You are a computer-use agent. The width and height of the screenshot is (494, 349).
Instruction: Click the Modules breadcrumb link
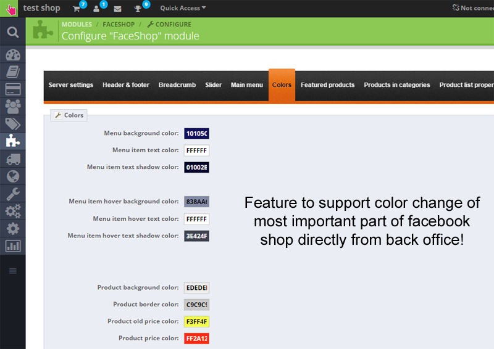[77, 25]
